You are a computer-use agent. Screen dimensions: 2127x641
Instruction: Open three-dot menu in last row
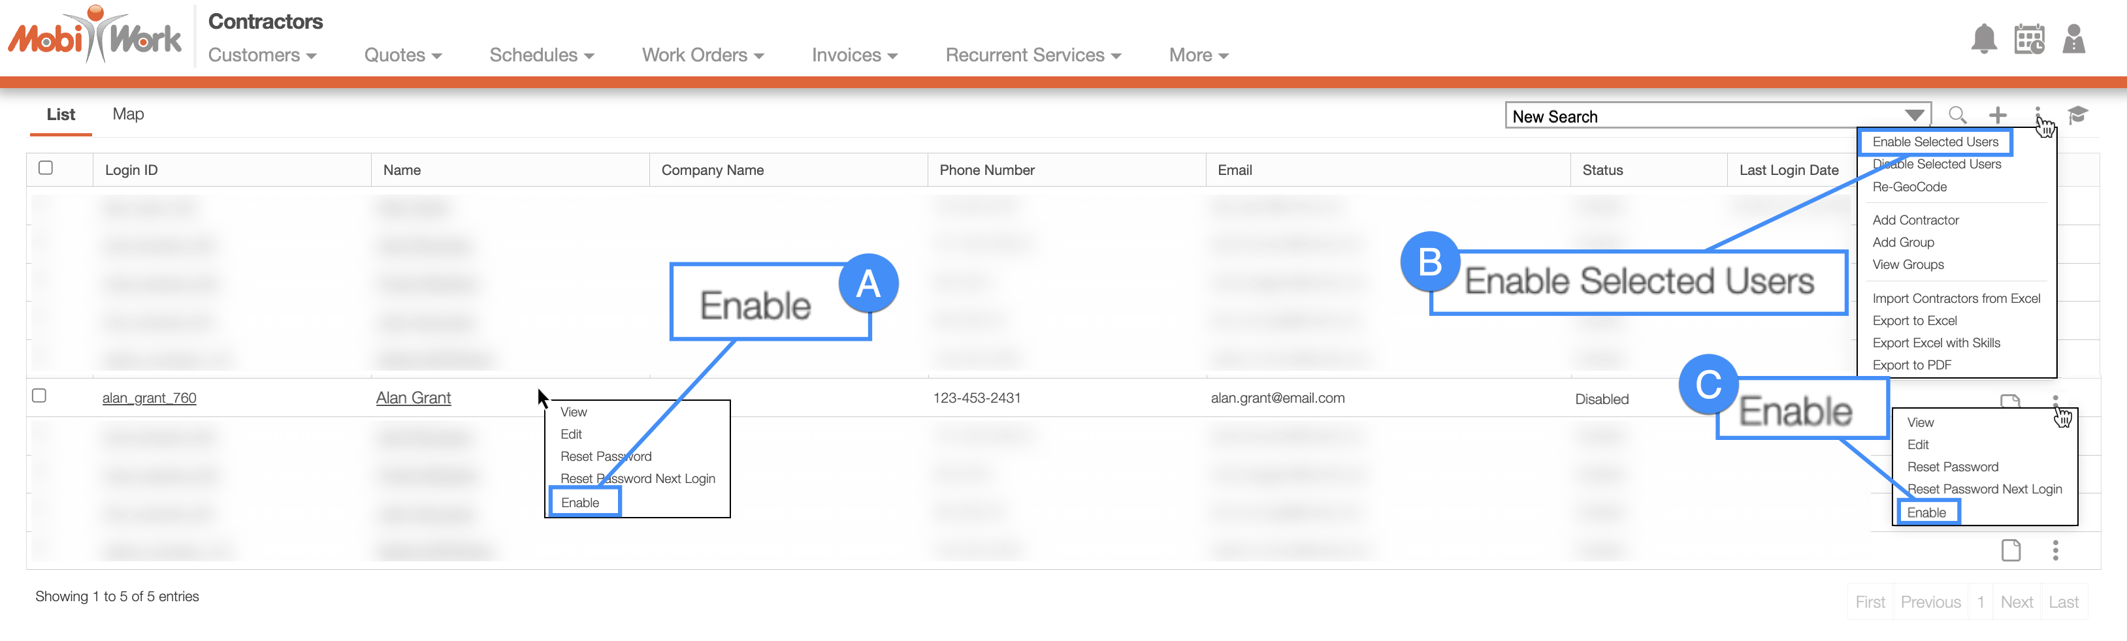(x=2055, y=550)
